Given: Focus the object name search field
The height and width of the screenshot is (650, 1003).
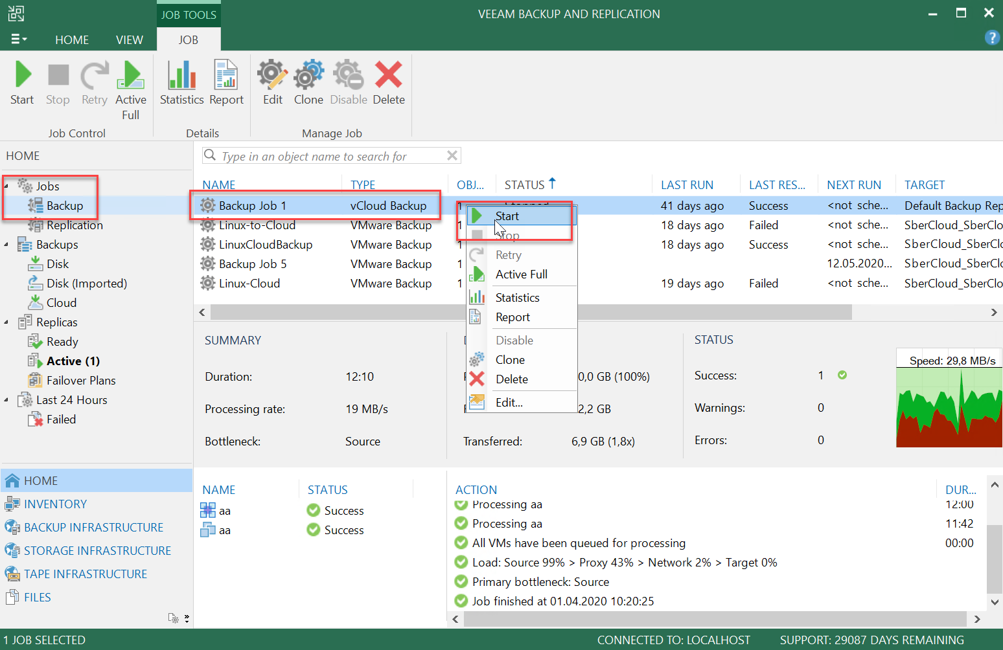Looking at the screenshot, I should (x=332, y=156).
